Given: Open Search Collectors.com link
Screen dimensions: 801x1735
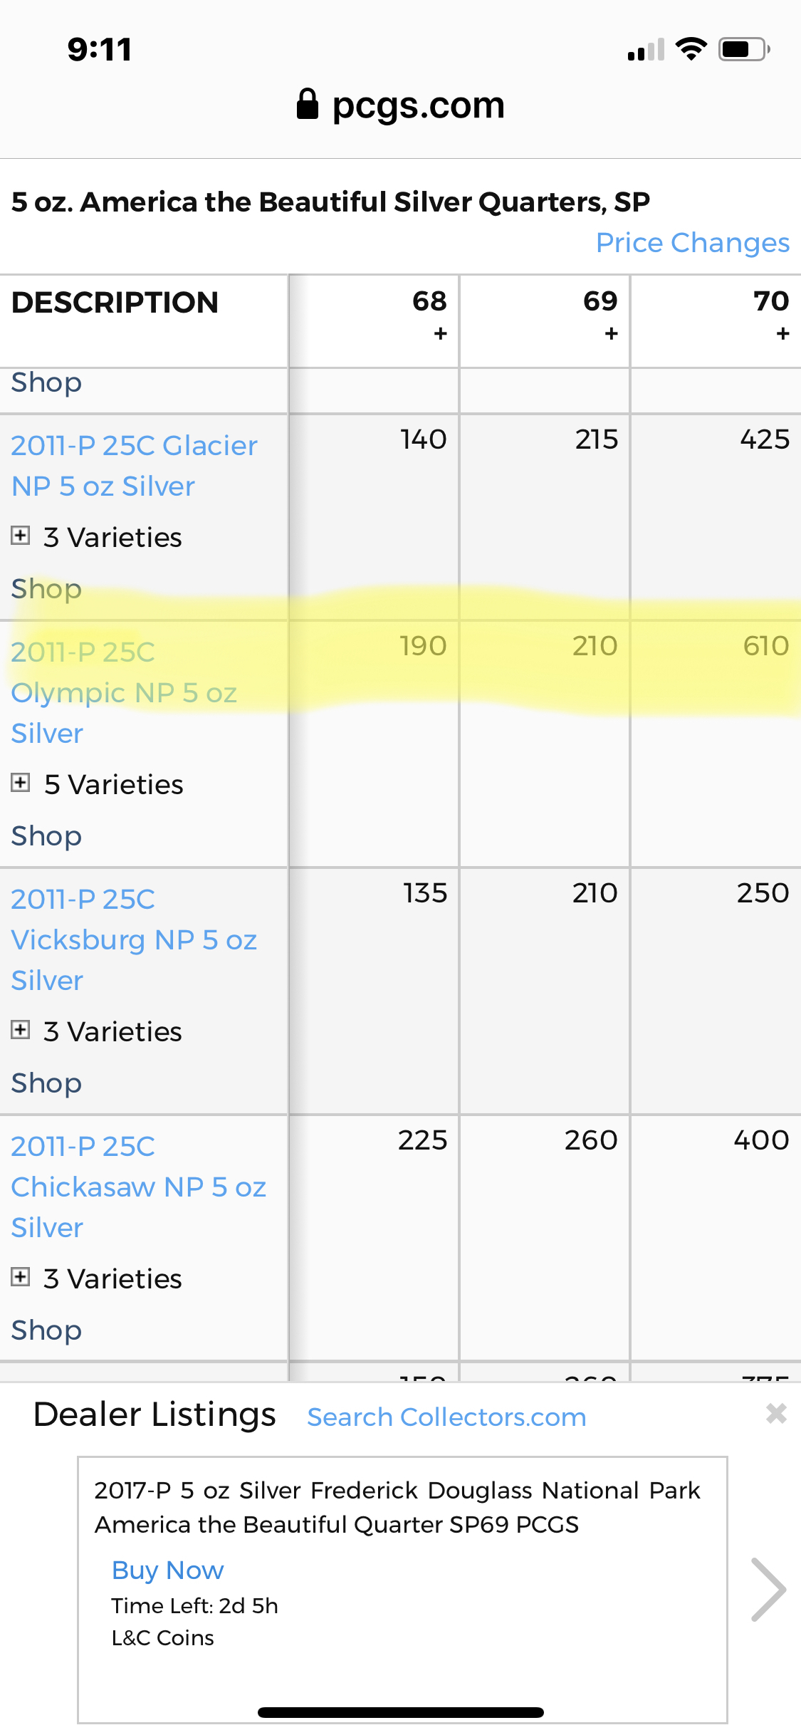Looking at the screenshot, I should pos(446,1417).
